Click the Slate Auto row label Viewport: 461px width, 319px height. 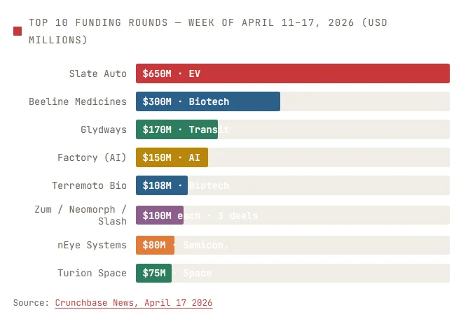97,73
